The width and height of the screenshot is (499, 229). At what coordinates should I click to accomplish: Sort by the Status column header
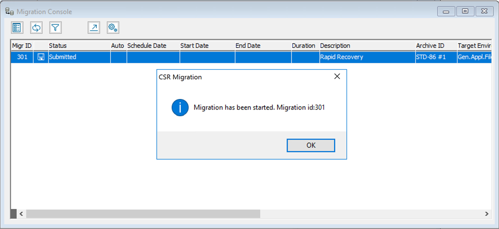(58, 45)
